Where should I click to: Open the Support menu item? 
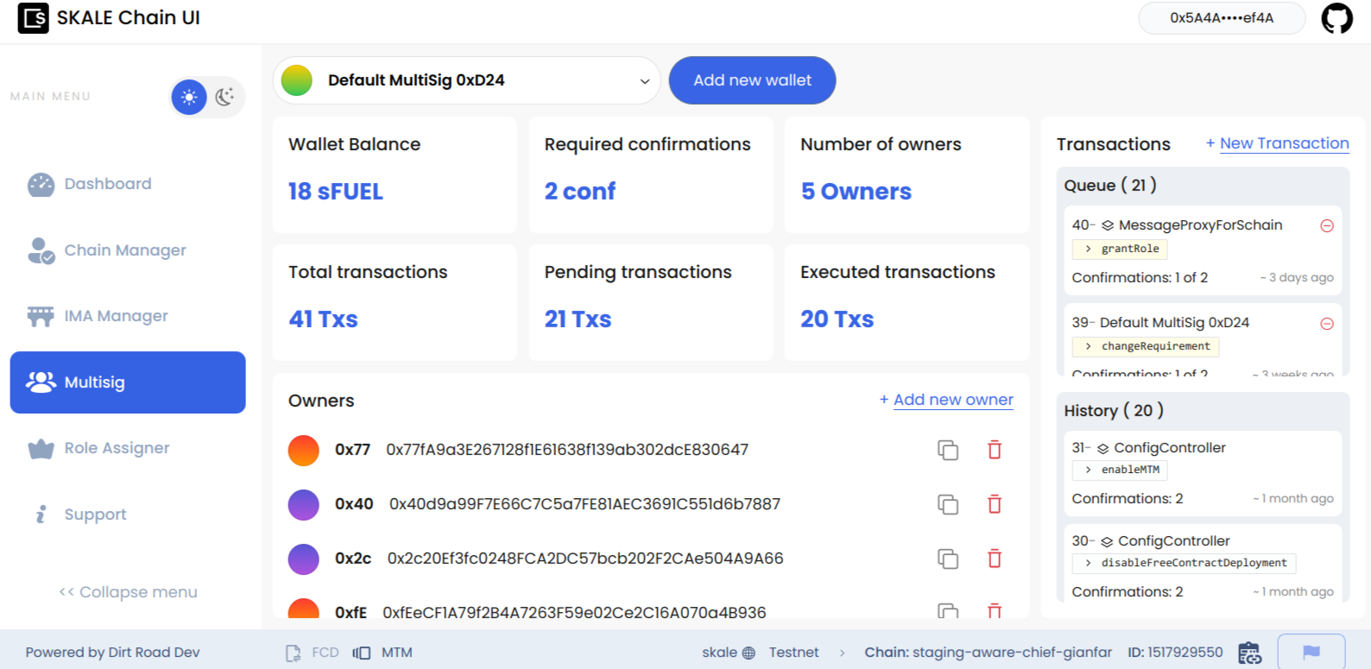pos(128,514)
